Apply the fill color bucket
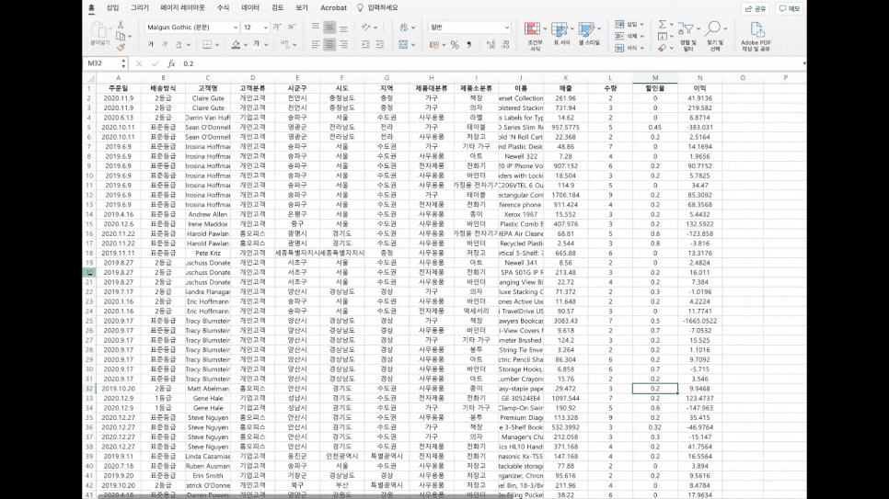Image resolution: width=889 pixels, height=499 pixels. coord(236,44)
